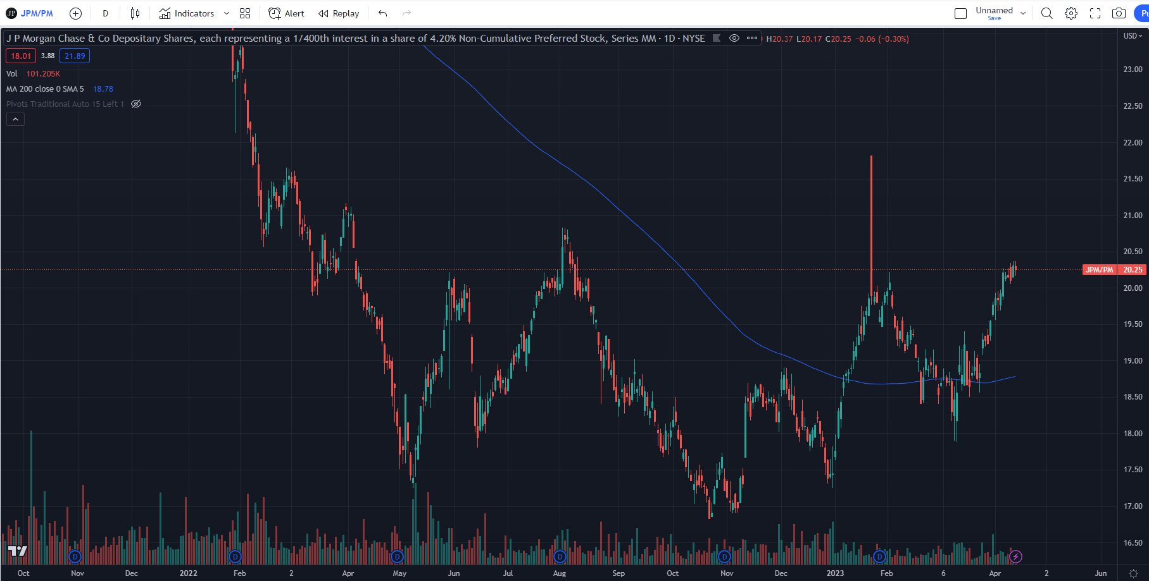Open chart settings gear

pos(1071,13)
